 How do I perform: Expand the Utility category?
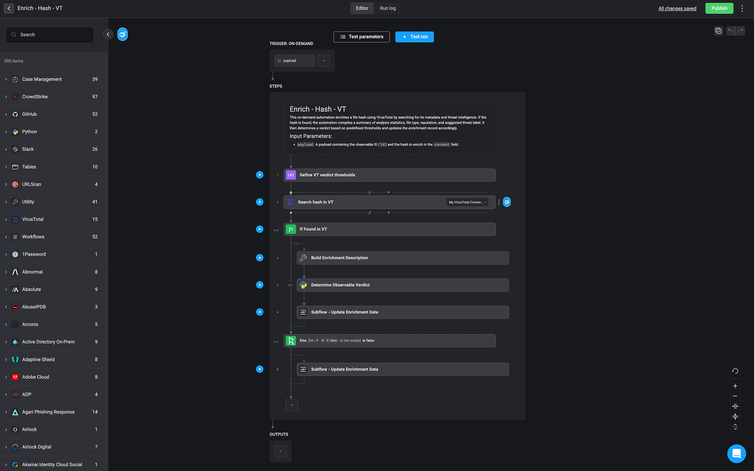6,202
